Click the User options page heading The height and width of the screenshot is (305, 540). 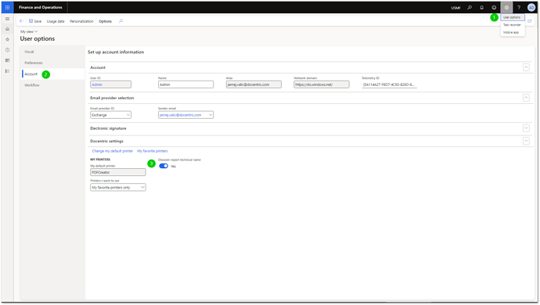coord(38,38)
